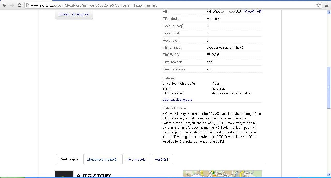Open the Chrome menu icon
331x178 pixels.
(327, 5)
